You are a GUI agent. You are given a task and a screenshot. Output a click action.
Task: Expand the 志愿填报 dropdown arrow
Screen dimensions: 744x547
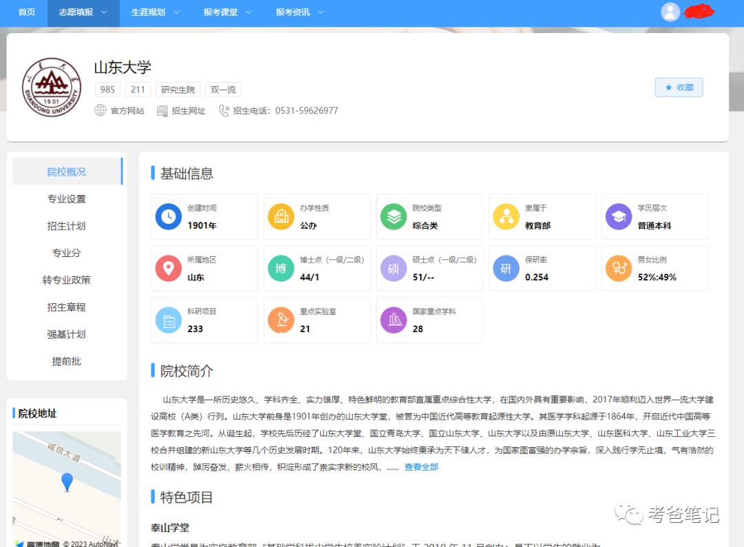tap(104, 12)
